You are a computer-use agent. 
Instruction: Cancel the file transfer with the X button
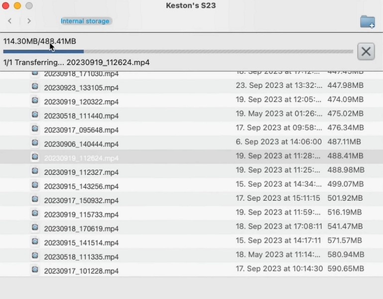point(366,52)
